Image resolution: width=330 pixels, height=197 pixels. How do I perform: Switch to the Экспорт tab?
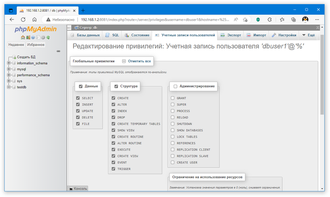231,35
